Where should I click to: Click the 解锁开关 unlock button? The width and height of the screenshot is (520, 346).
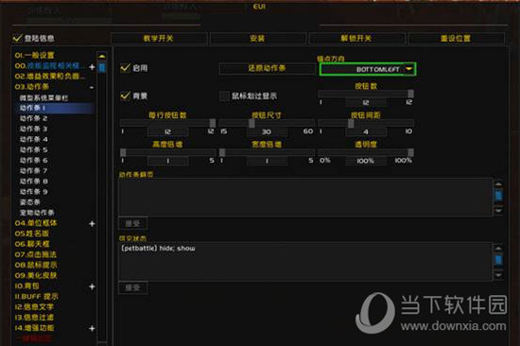356,38
